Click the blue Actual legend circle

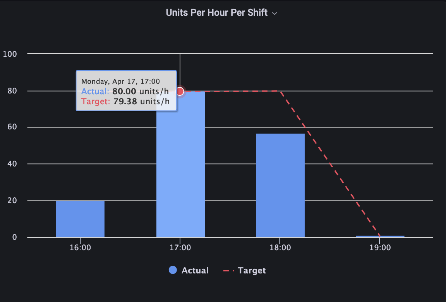point(173,270)
